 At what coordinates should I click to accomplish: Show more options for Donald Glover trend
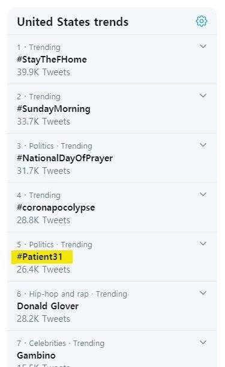click(x=203, y=293)
